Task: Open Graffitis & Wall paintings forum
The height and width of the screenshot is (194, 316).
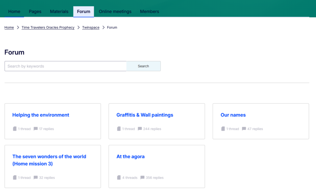Action: (x=145, y=115)
